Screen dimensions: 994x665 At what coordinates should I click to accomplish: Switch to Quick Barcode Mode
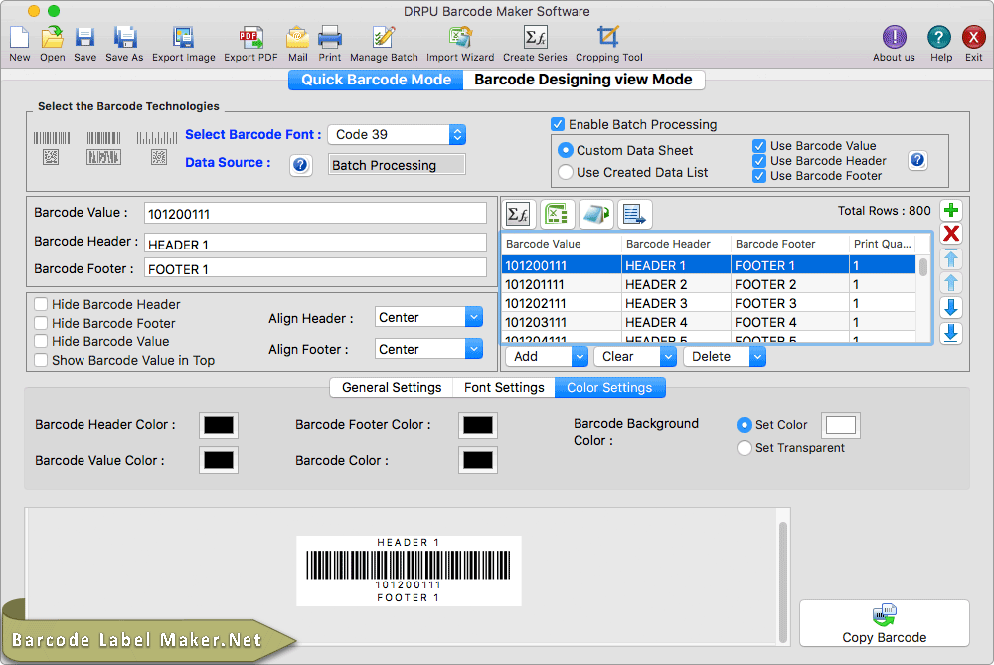pyautogui.click(x=376, y=80)
